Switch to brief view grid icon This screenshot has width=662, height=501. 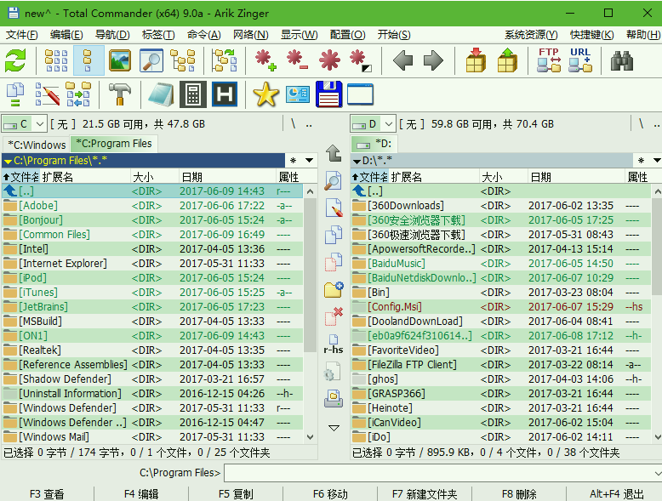click(56, 60)
